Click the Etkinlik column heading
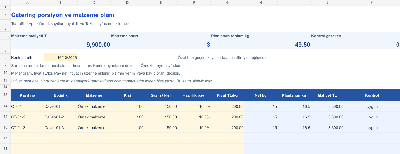The height and width of the screenshot is (154, 400). pyautogui.click(x=61, y=95)
